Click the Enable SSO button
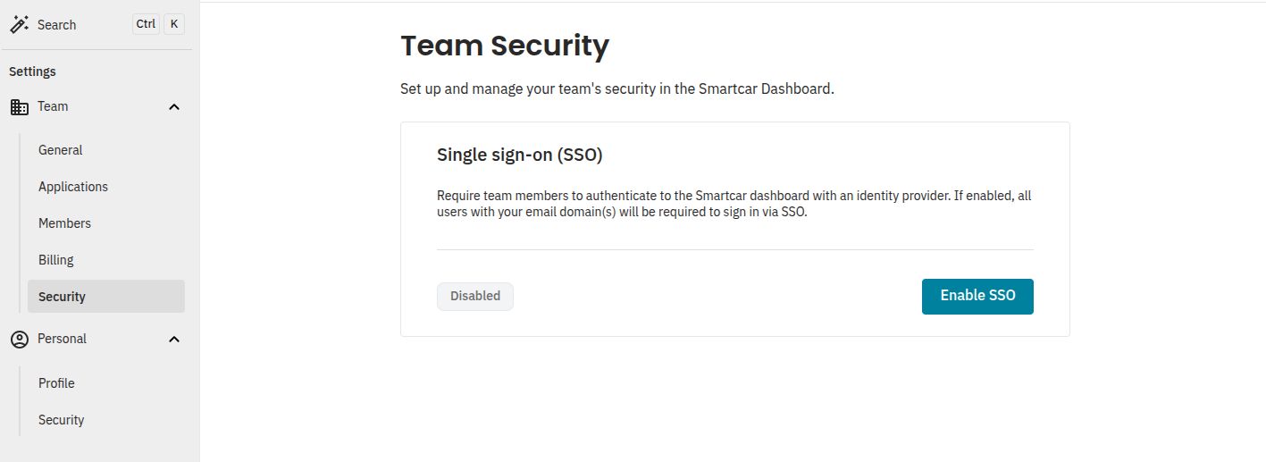The height and width of the screenshot is (462, 1266). (977, 297)
